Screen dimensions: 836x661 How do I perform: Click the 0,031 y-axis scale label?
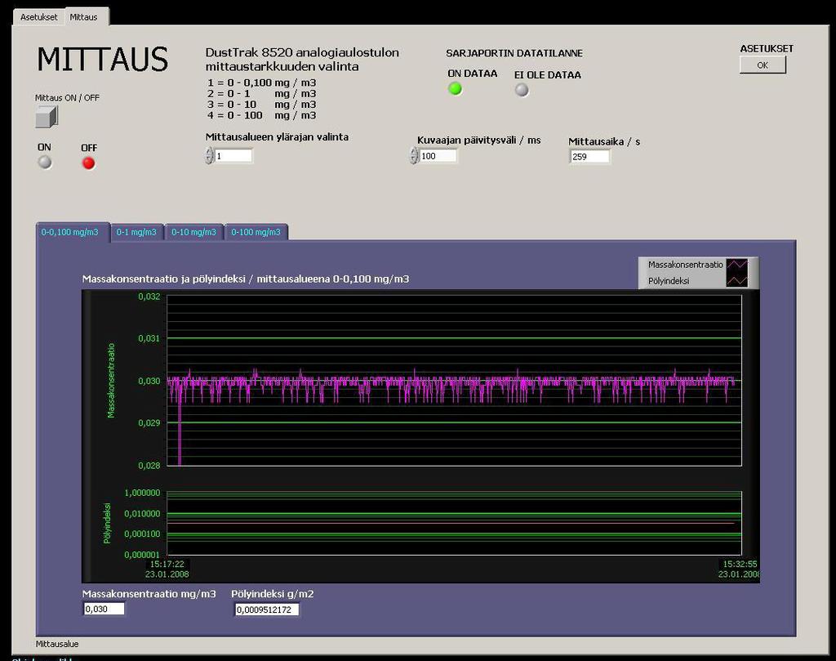pyautogui.click(x=149, y=338)
